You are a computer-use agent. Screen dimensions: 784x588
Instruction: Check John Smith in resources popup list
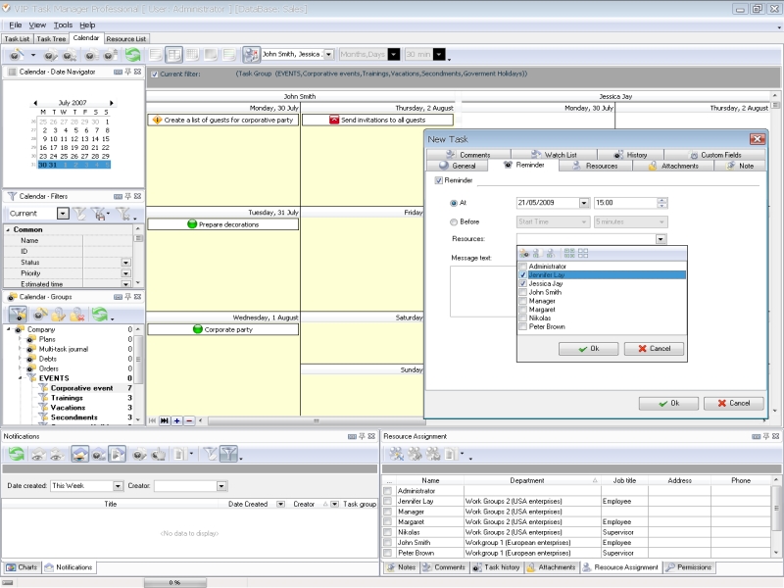523,292
